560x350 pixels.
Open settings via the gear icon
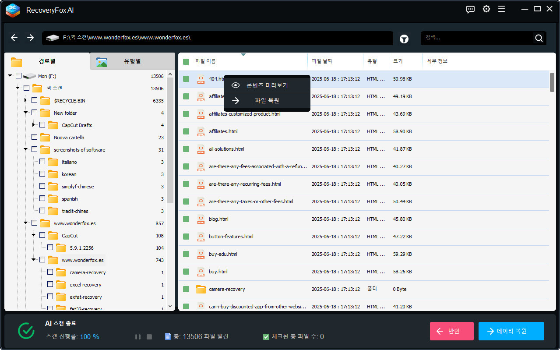(486, 9)
